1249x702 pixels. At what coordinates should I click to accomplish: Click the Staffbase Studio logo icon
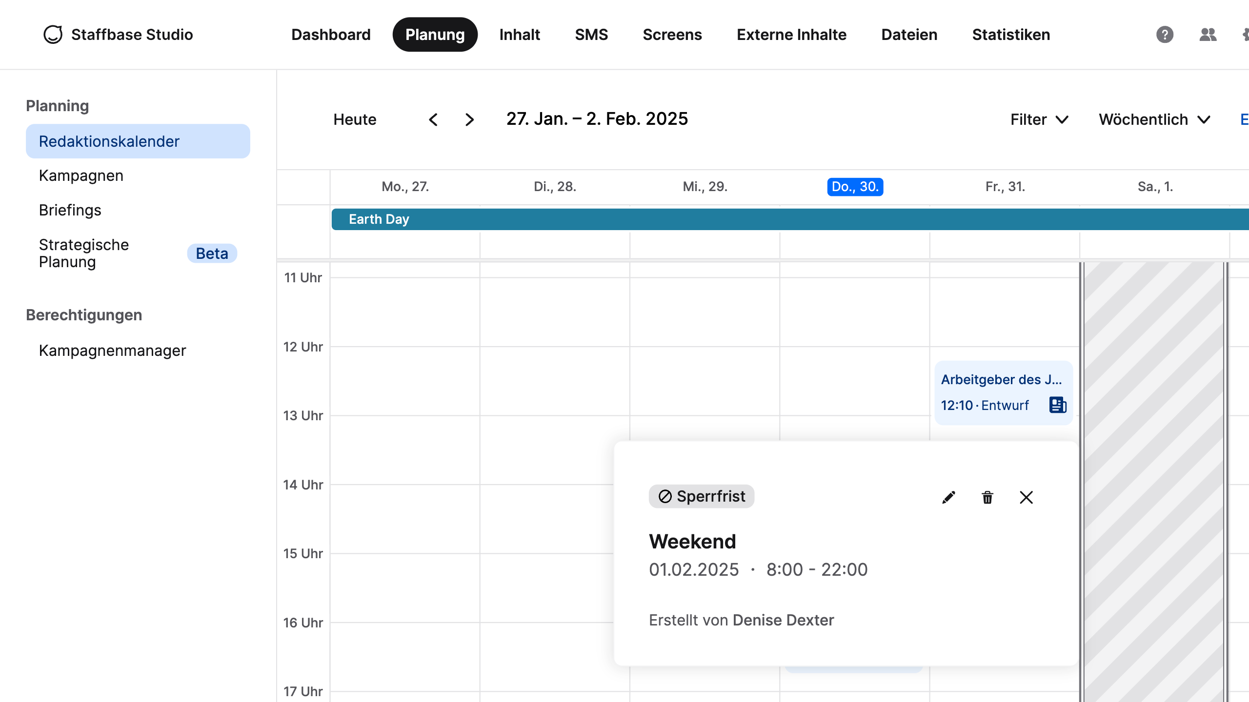(x=53, y=35)
